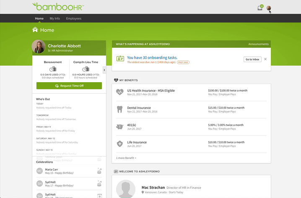Click the PAST DUE badge

tap(183, 62)
